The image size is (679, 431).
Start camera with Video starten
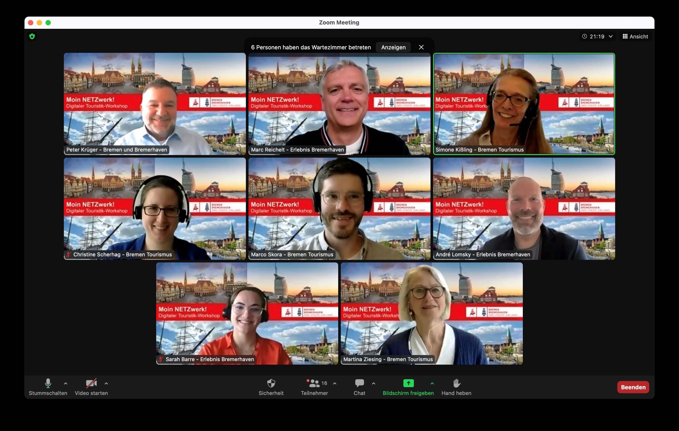(91, 387)
